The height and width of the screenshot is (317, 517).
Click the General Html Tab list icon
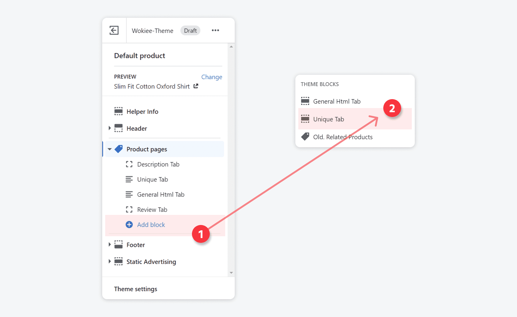click(129, 194)
